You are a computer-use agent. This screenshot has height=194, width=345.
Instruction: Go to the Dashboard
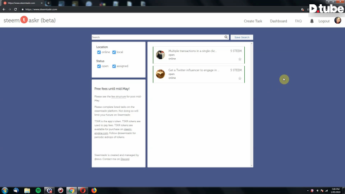pyautogui.click(x=278, y=21)
